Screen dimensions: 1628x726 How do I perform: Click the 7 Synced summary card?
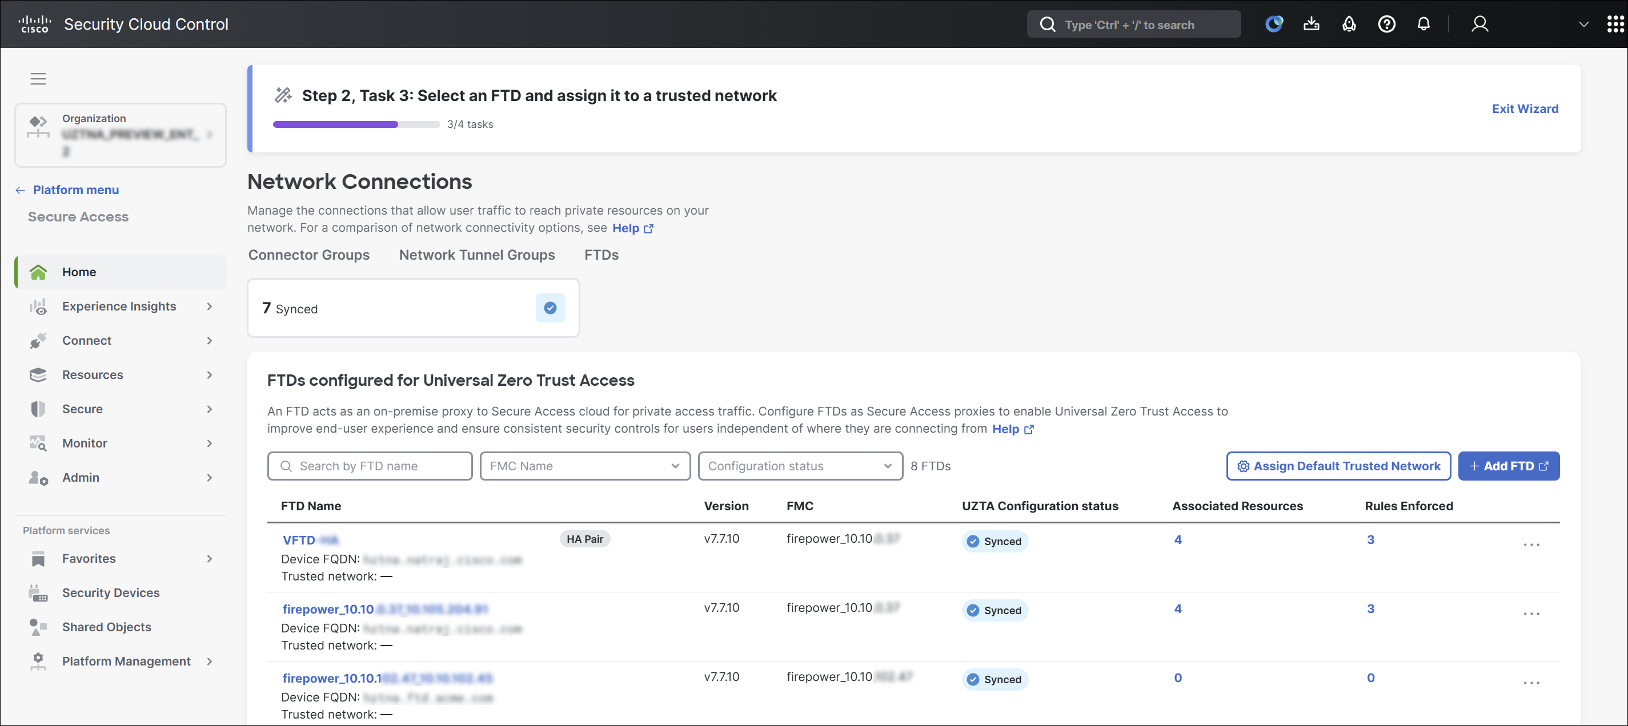[x=414, y=308]
